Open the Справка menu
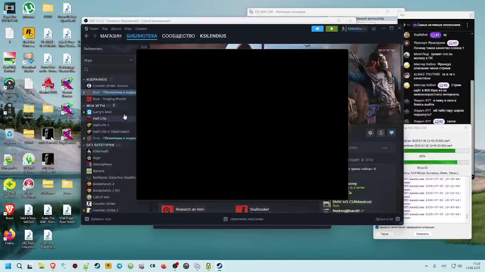The image size is (485, 272). coord(141,29)
